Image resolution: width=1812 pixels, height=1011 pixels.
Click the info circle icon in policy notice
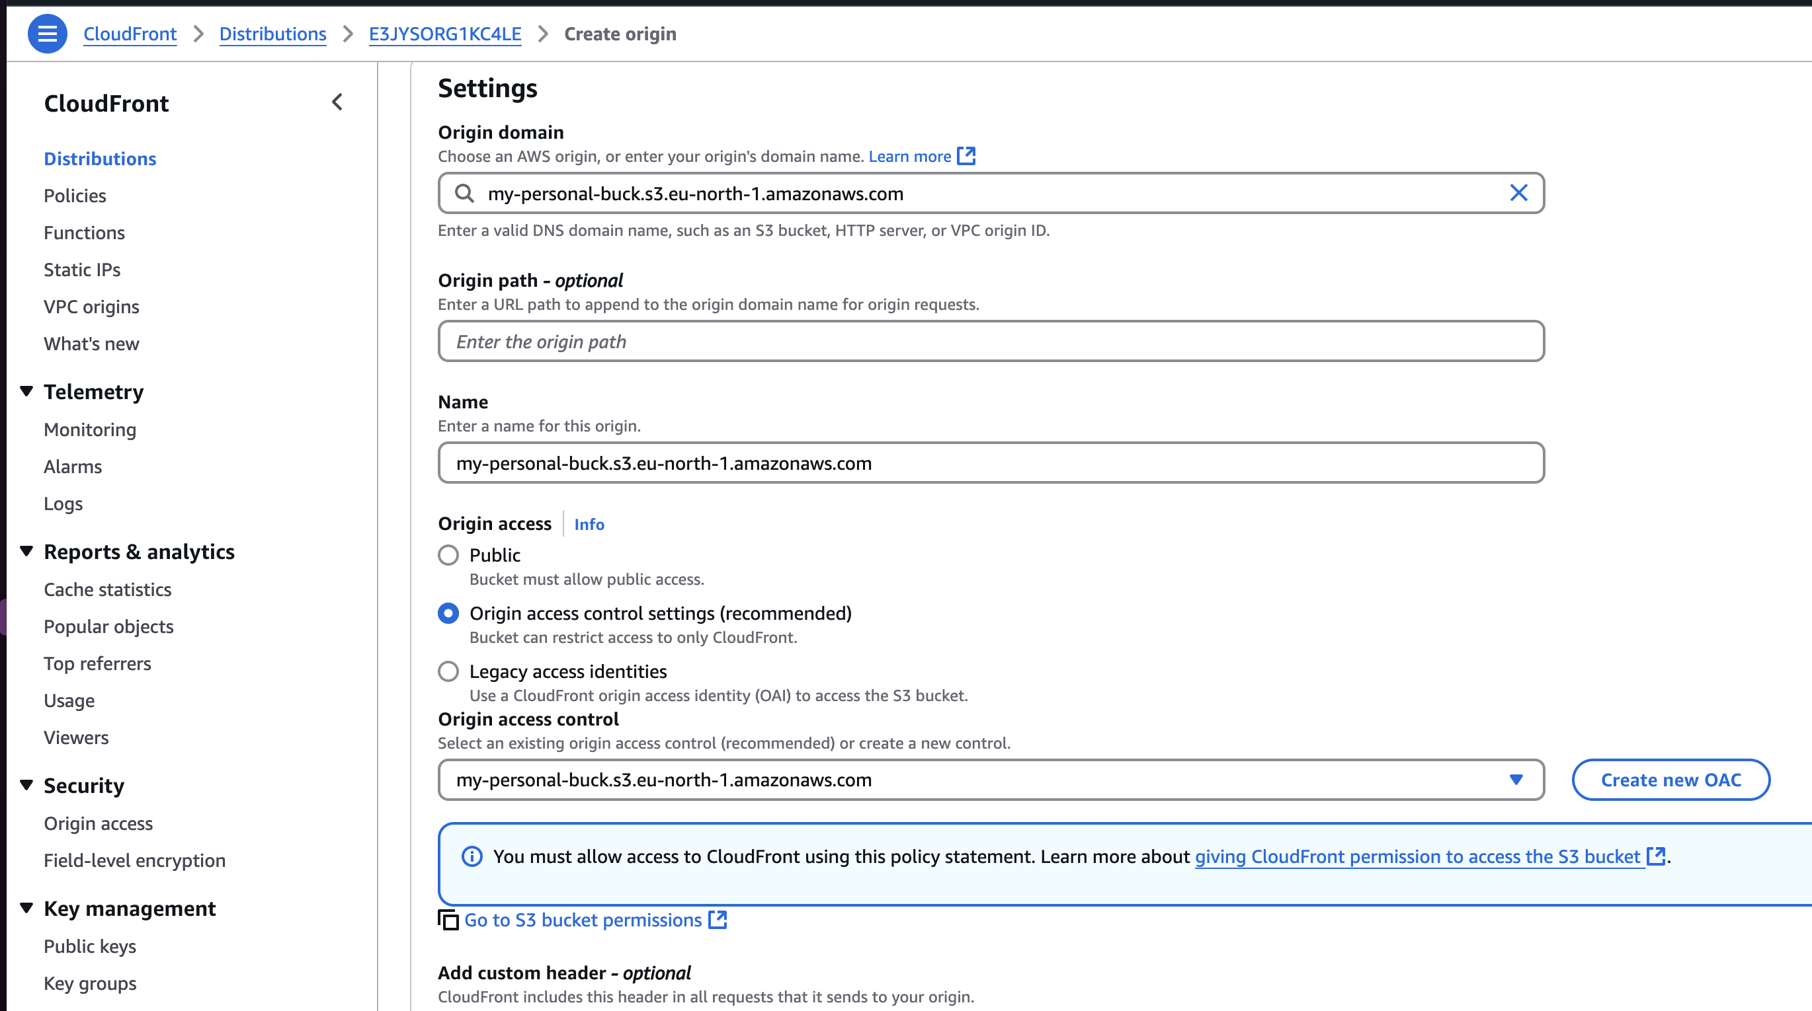click(472, 856)
